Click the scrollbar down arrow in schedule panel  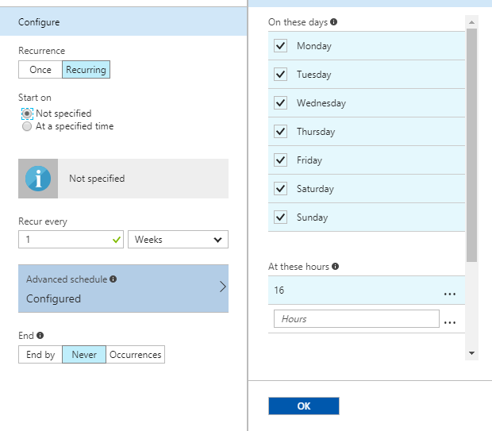(x=471, y=352)
